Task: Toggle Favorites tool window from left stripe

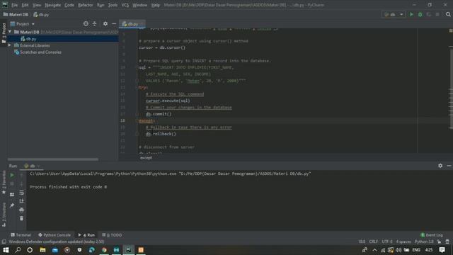Action: (4, 182)
